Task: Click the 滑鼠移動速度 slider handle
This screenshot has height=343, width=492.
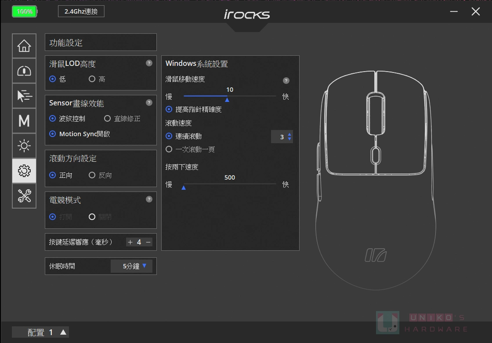Action: click(x=227, y=100)
